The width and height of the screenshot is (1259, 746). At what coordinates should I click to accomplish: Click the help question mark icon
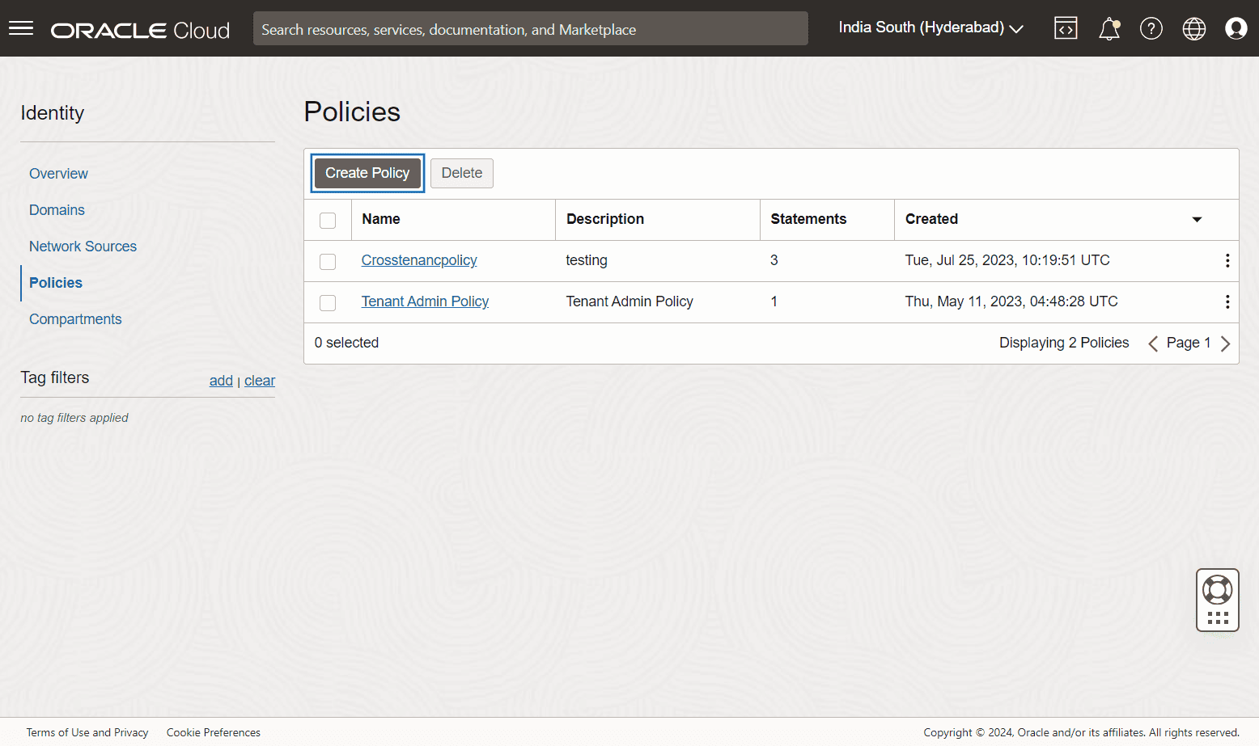click(x=1151, y=29)
